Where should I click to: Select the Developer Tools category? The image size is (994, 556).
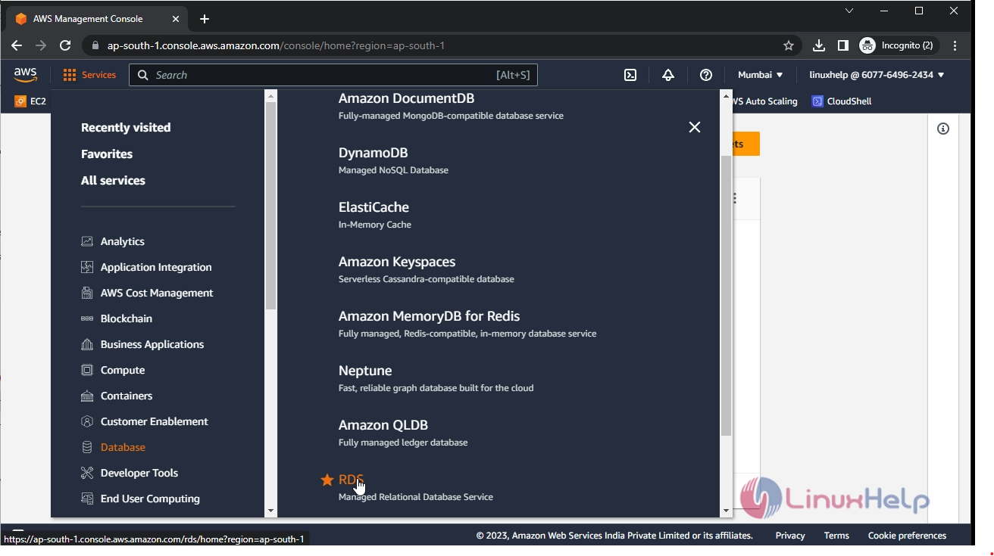pyautogui.click(x=139, y=473)
